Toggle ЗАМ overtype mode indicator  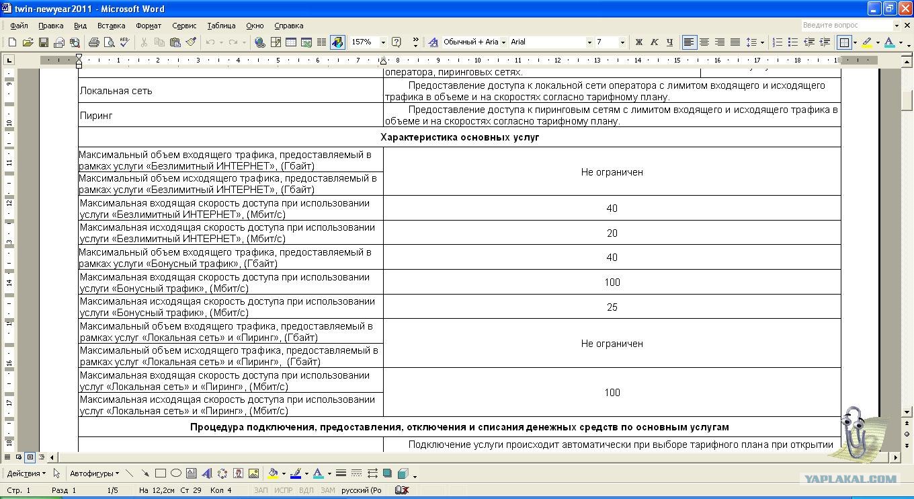(x=327, y=490)
